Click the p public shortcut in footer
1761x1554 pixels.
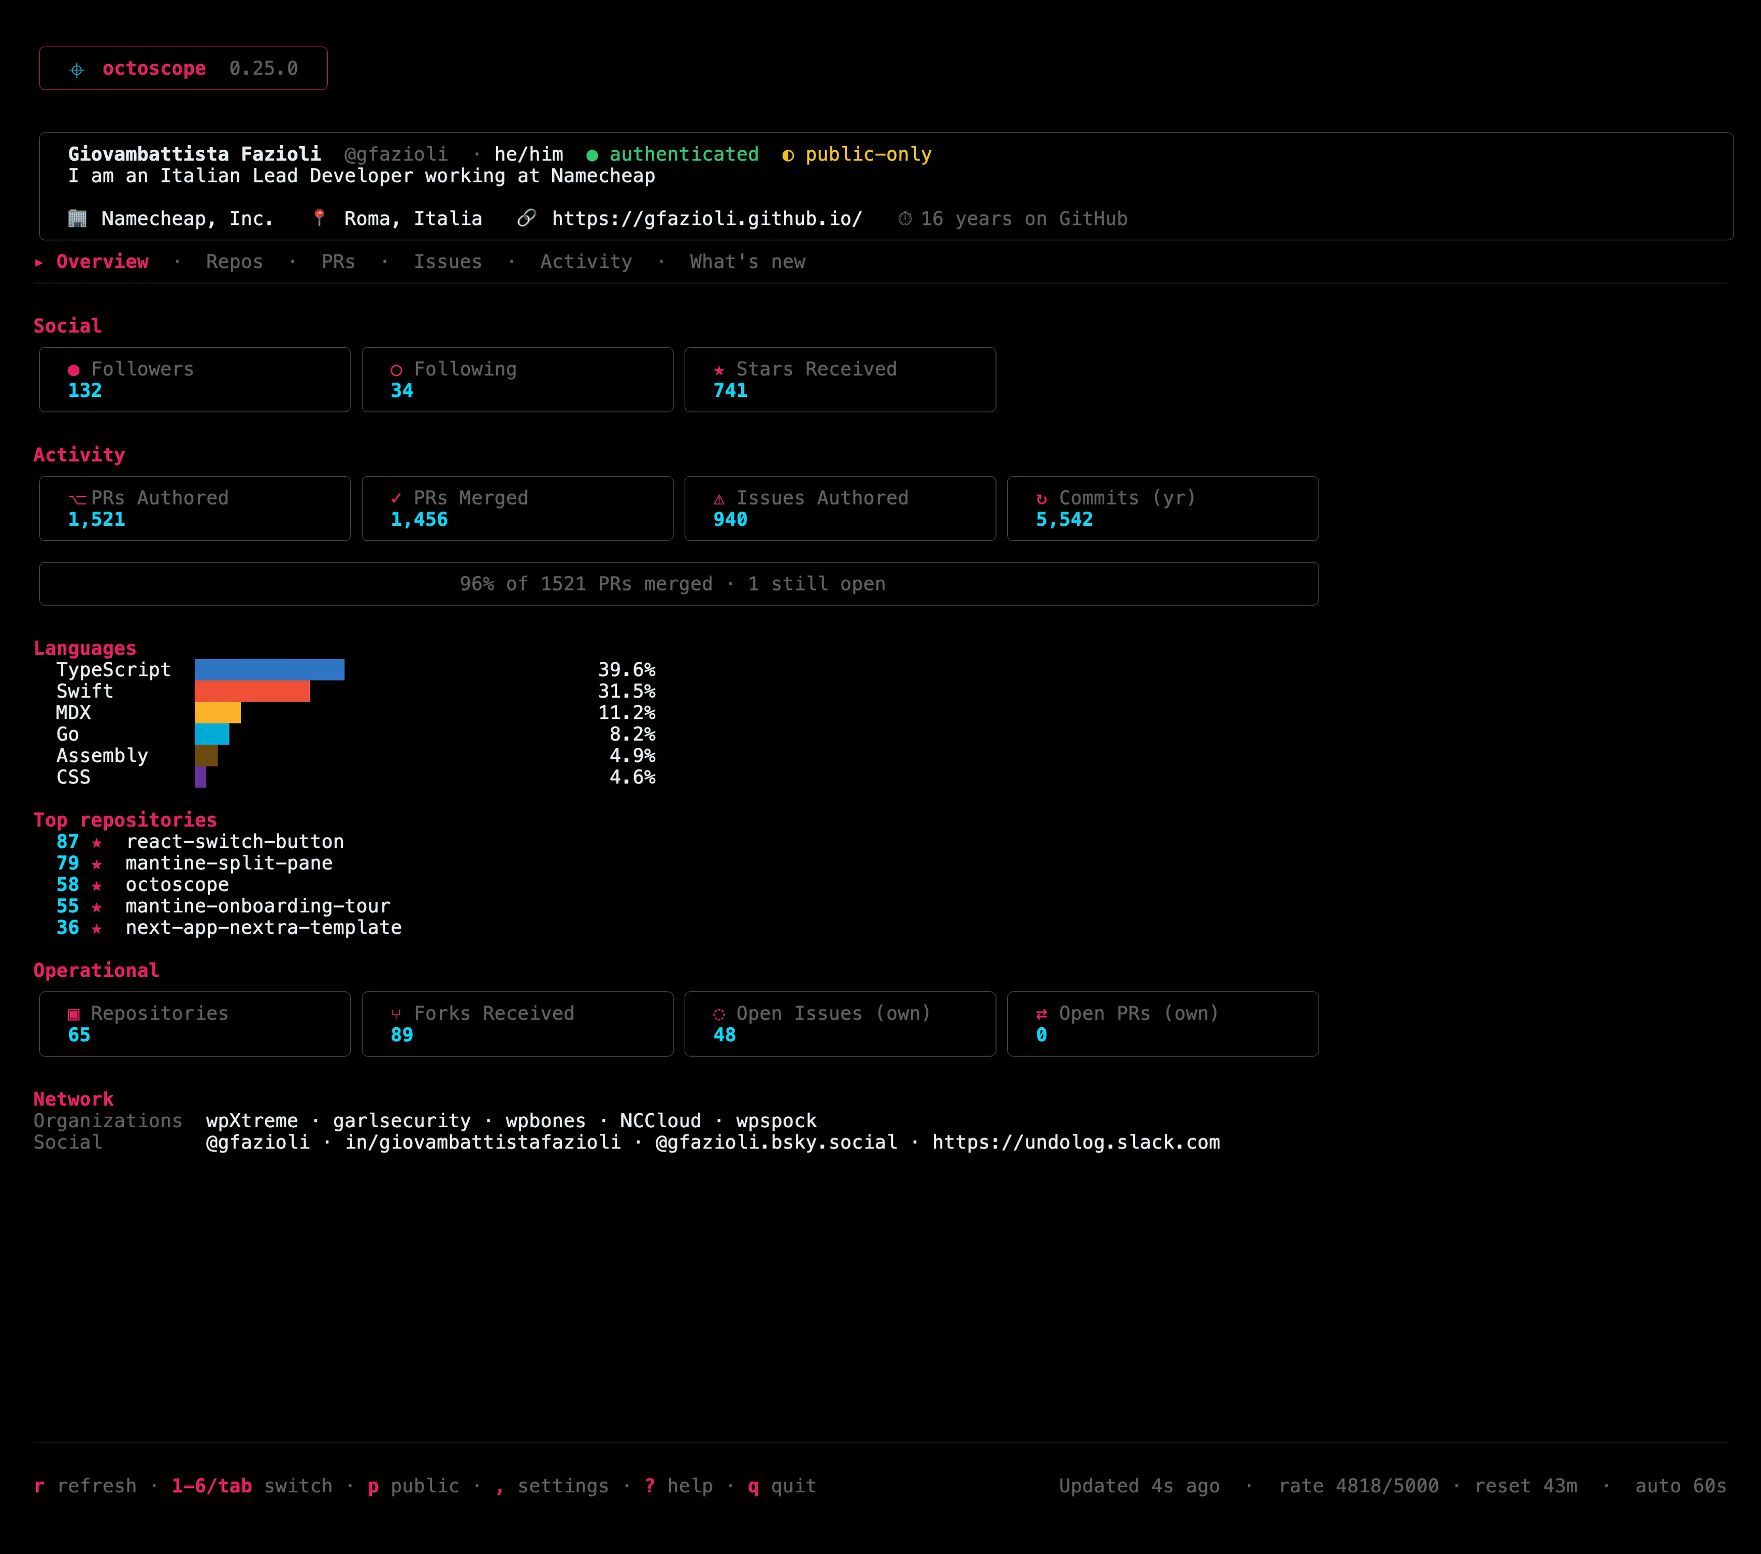[413, 1486]
